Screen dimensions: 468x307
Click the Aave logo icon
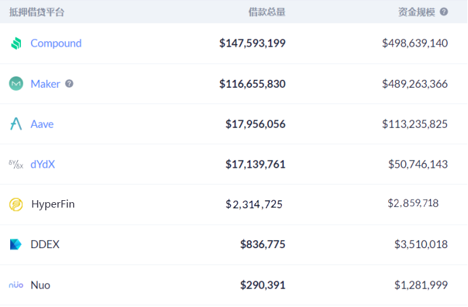coord(16,124)
